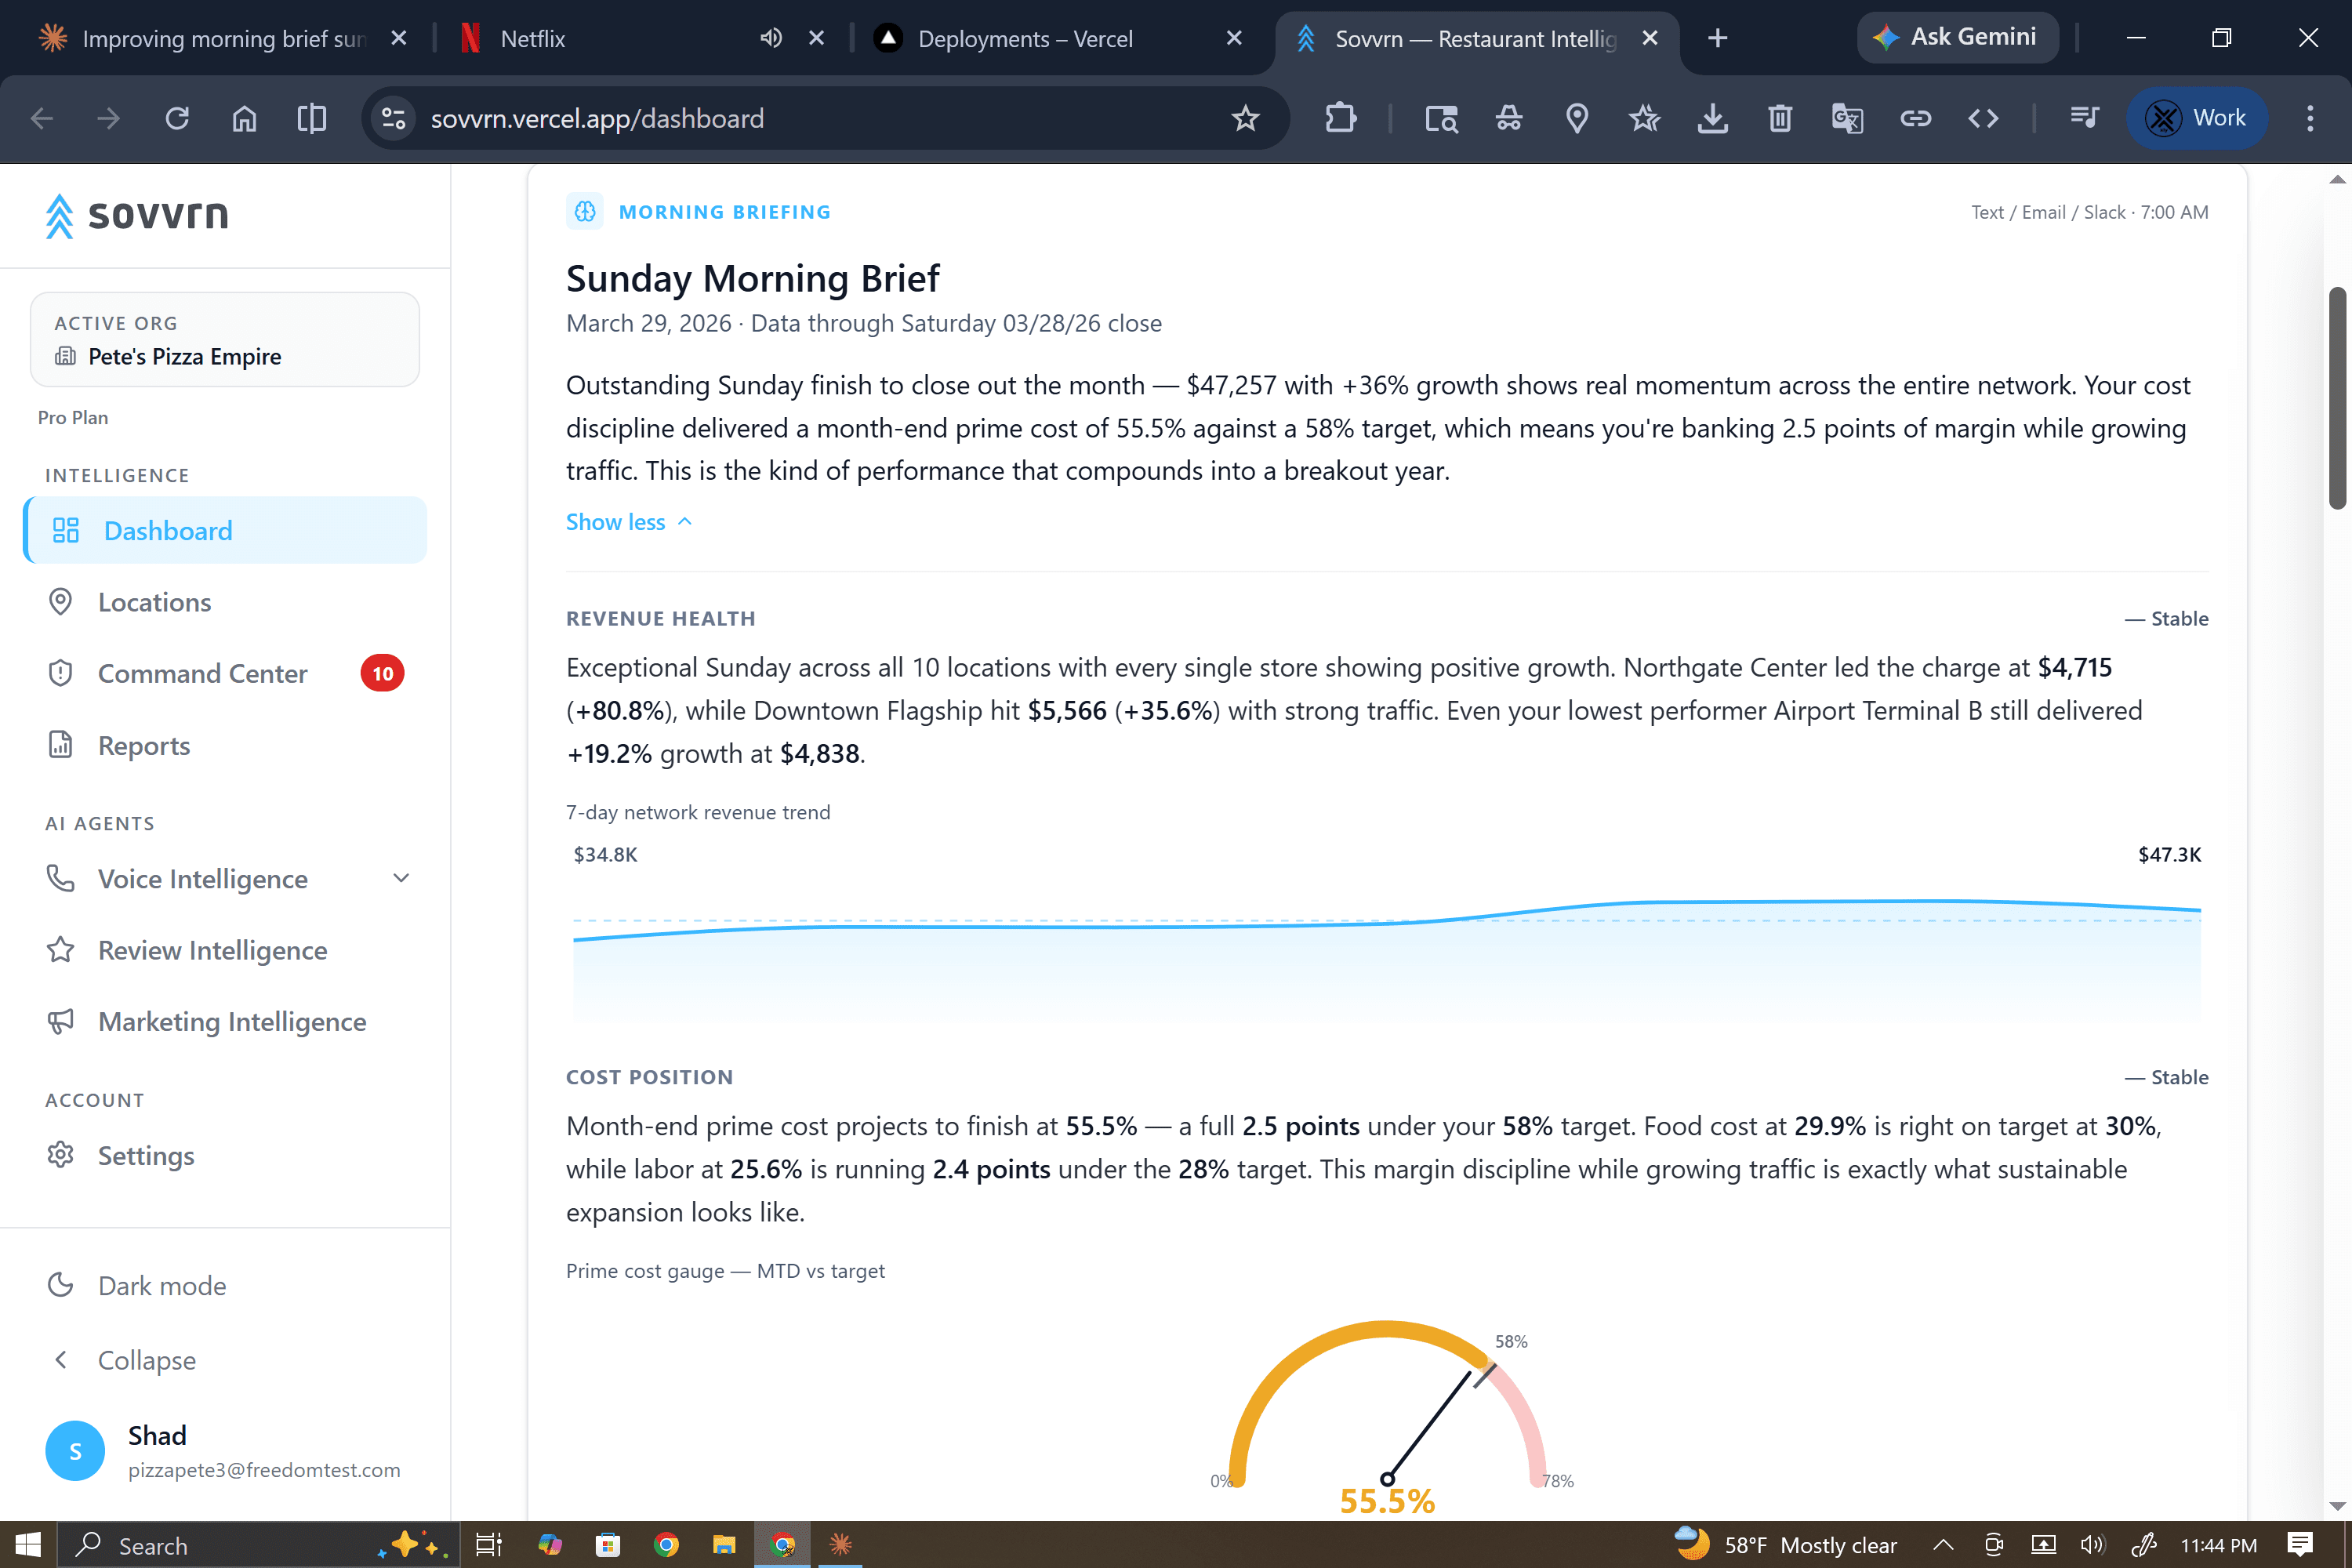Click the Pete's Pizza Empire active org
The width and height of the screenshot is (2352, 1568).
[184, 356]
